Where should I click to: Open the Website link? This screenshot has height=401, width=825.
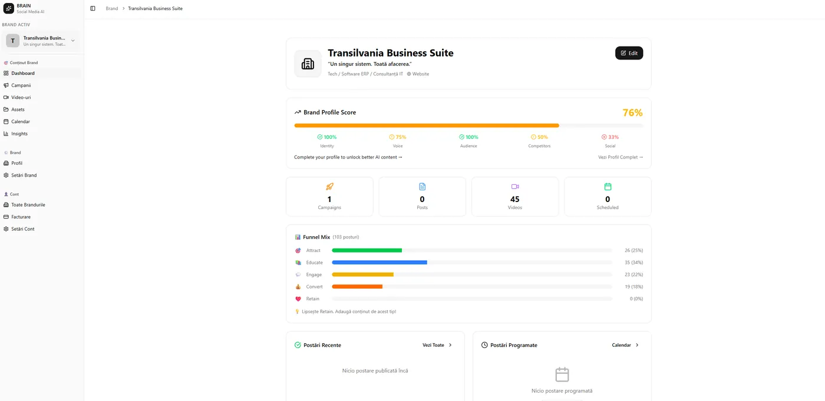(x=418, y=74)
